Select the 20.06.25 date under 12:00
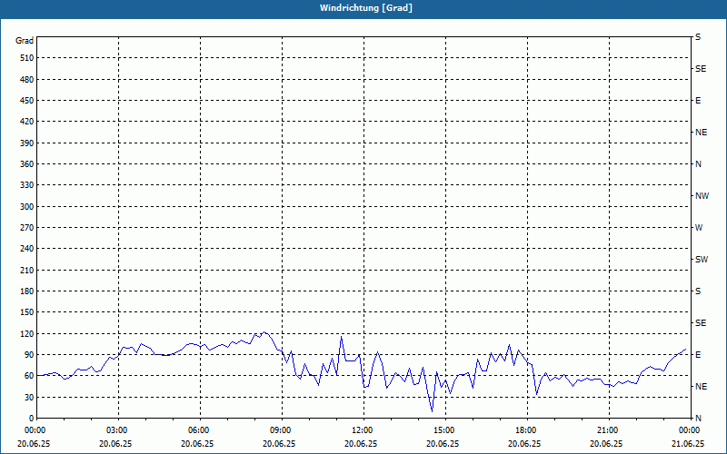 (x=360, y=443)
